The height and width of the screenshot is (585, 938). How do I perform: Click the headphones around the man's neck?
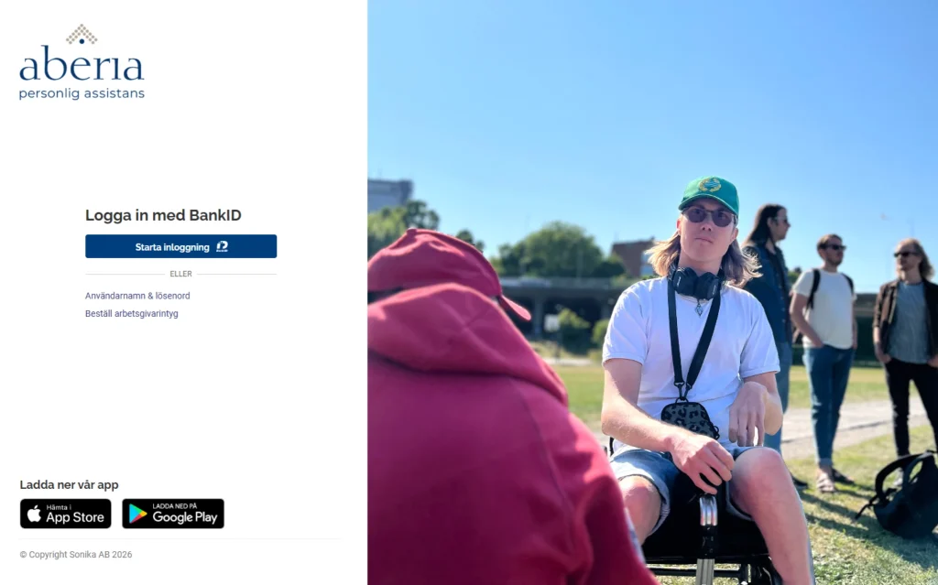click(696, 283)
